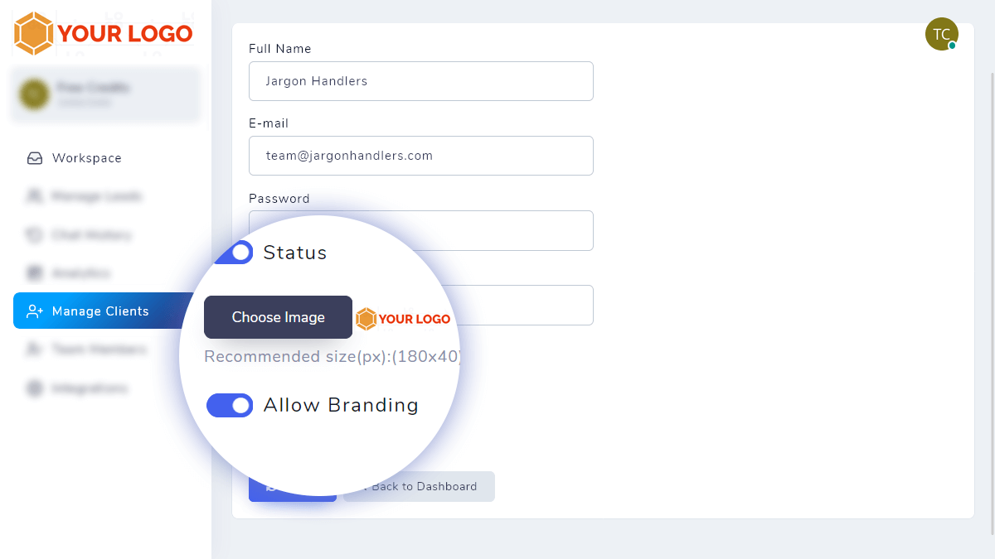Image resolution: width=995 pixels, height=559 pixels.
Task: Click the Integrations sidebar icon
Action: coord(35,388)
